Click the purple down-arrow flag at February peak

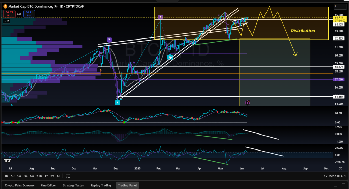click(160, 17)
